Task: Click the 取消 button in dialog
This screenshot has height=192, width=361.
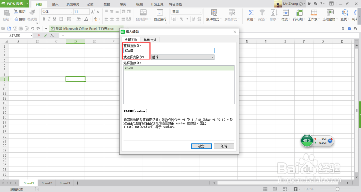Action: [224, 146]
